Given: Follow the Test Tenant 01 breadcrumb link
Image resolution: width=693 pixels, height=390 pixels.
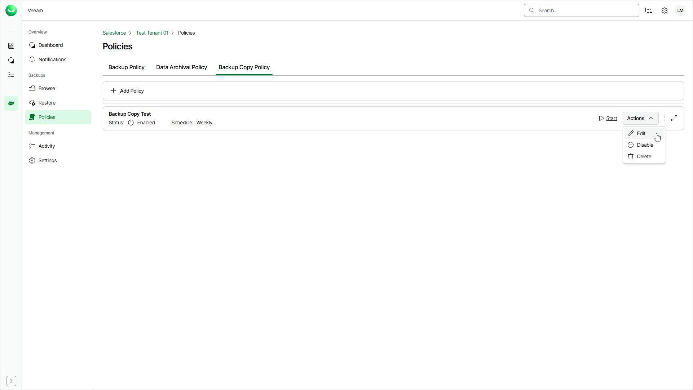Looking at the screenshot, I should pos(152,33).
